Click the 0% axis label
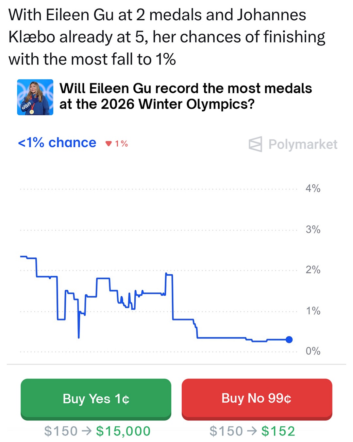 (x=313, y=351)
